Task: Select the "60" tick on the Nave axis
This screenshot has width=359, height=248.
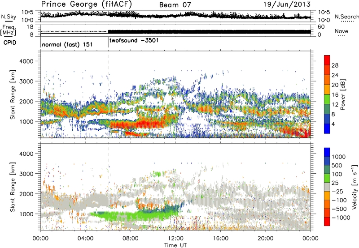Action: coord(321,27)
